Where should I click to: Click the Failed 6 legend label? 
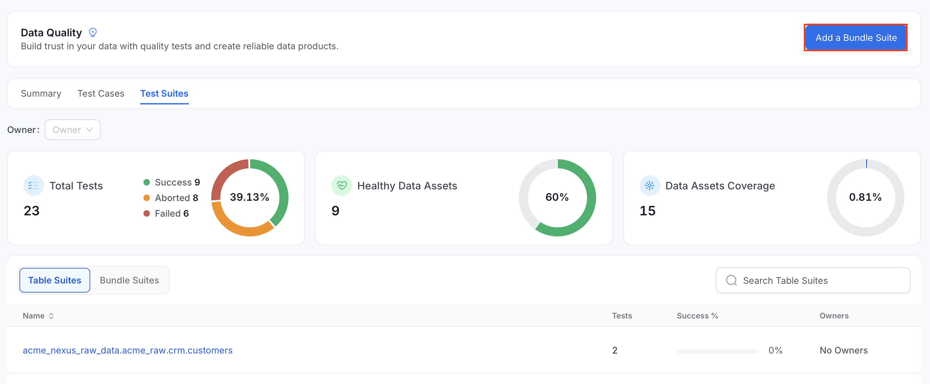coord(172,213)
